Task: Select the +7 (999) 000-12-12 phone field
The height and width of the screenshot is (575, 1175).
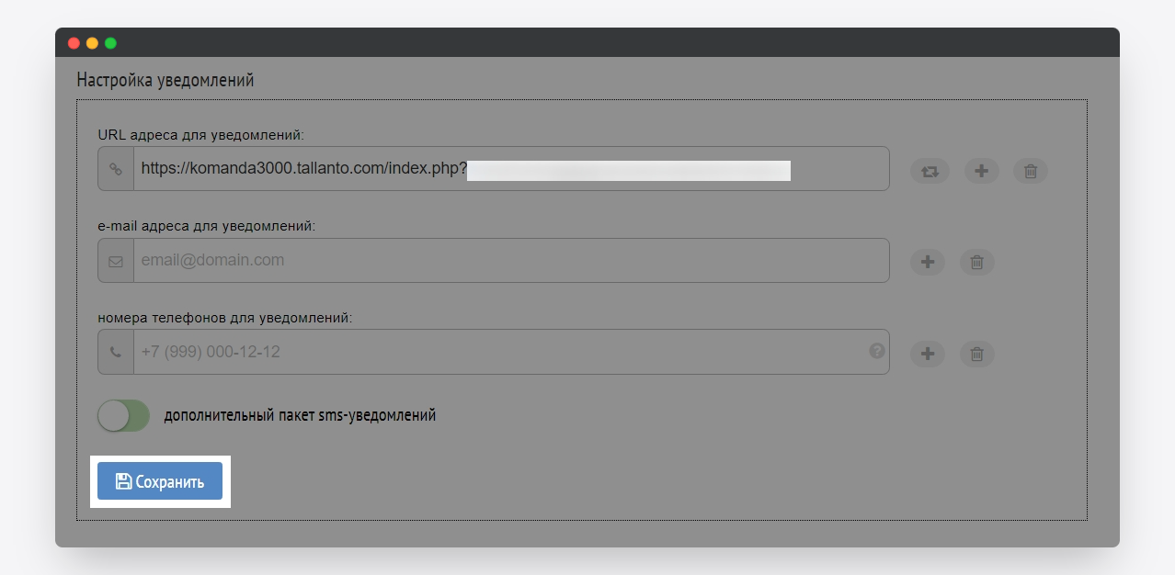Action: 496,352
